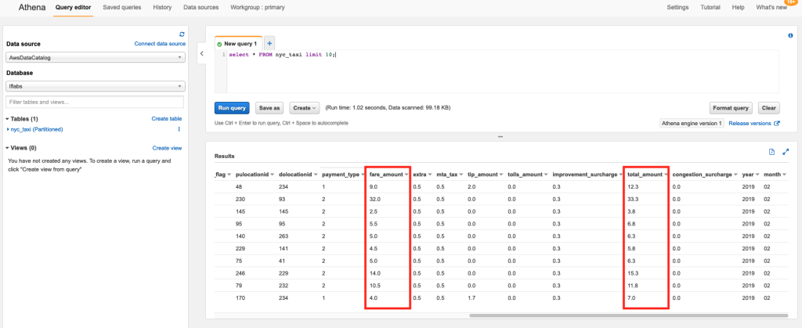The width and height of the screenshot is (802, 328).
Task: Download the results file
Action: coord(771,151)
